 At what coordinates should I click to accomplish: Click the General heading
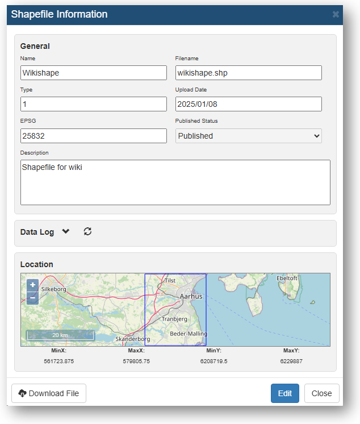point(35,46)
